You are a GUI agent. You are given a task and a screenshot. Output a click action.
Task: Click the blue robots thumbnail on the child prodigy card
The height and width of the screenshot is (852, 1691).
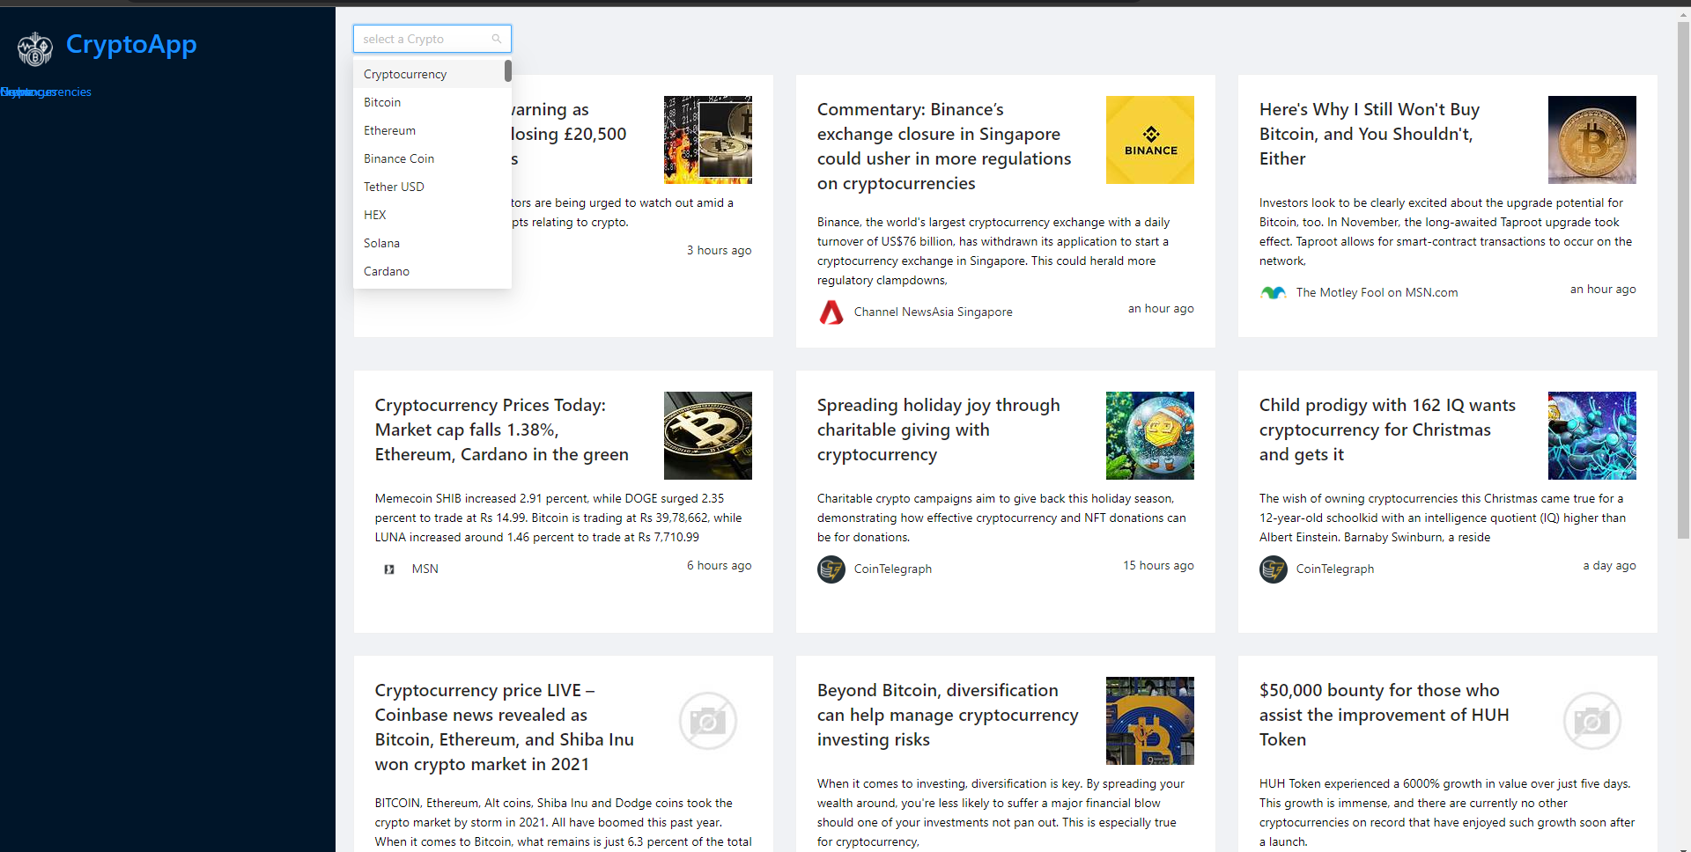click(x=1592, y=436)
